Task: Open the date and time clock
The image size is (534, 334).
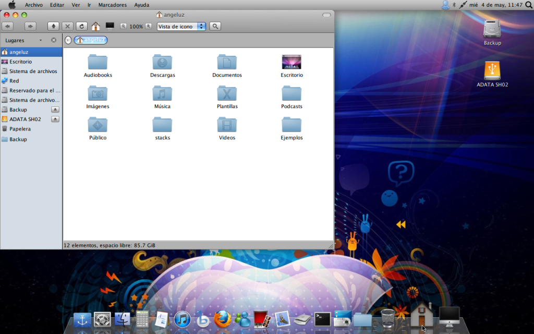Action: coord(495,5)
